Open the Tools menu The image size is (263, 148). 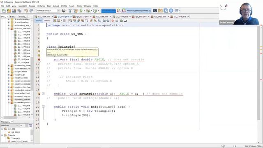click(x=79, y=6)
